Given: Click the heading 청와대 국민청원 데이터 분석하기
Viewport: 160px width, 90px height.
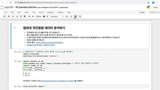Looking at the screenshot, I should [44, 28].
